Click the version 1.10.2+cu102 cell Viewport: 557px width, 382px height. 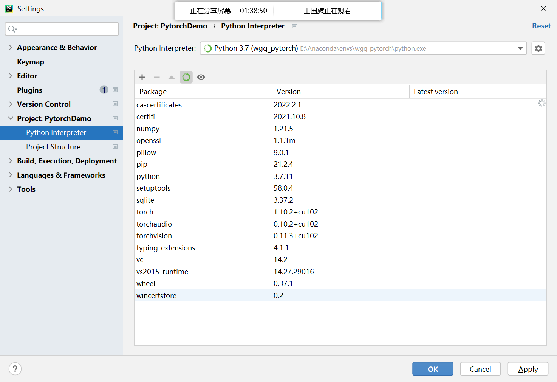pyautogui.click(x=296, y=212)
